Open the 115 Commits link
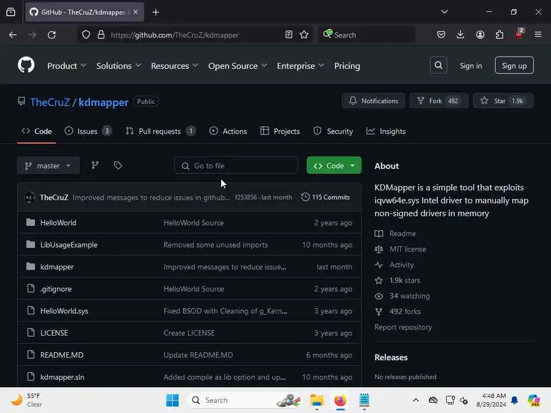 click(326, 197)
